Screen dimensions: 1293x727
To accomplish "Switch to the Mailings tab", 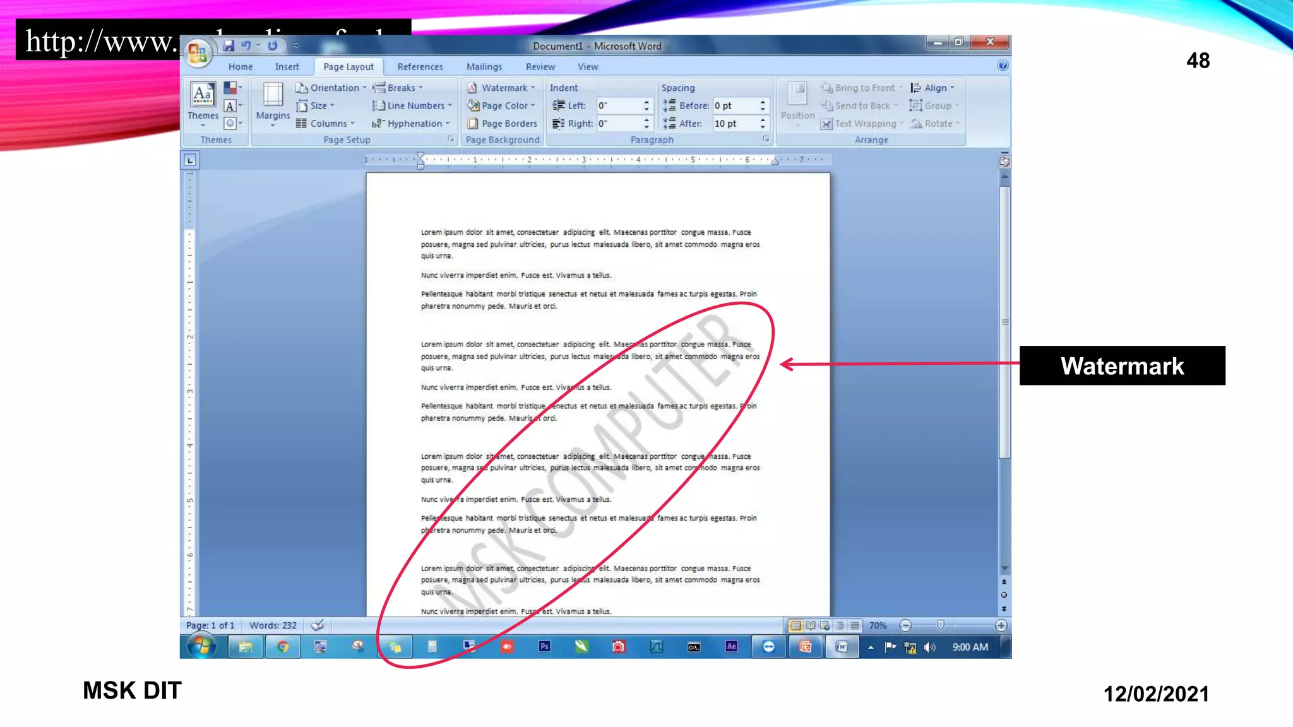I will [x=484, y=67].
